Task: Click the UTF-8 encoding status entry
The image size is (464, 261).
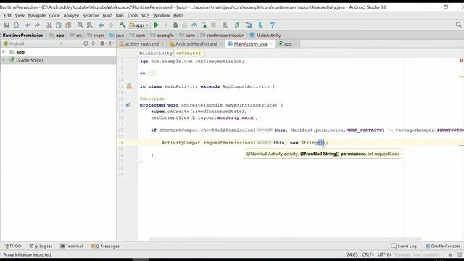Action: point(385,254)
